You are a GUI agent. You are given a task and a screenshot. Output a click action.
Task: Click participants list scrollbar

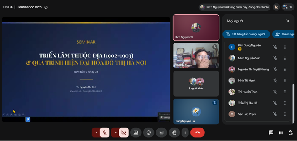click(294, 104)
